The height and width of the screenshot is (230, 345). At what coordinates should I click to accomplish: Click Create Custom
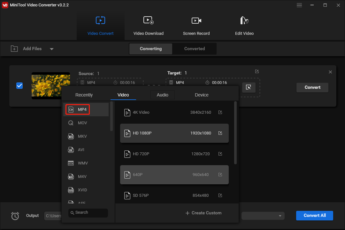click(203, 213)
